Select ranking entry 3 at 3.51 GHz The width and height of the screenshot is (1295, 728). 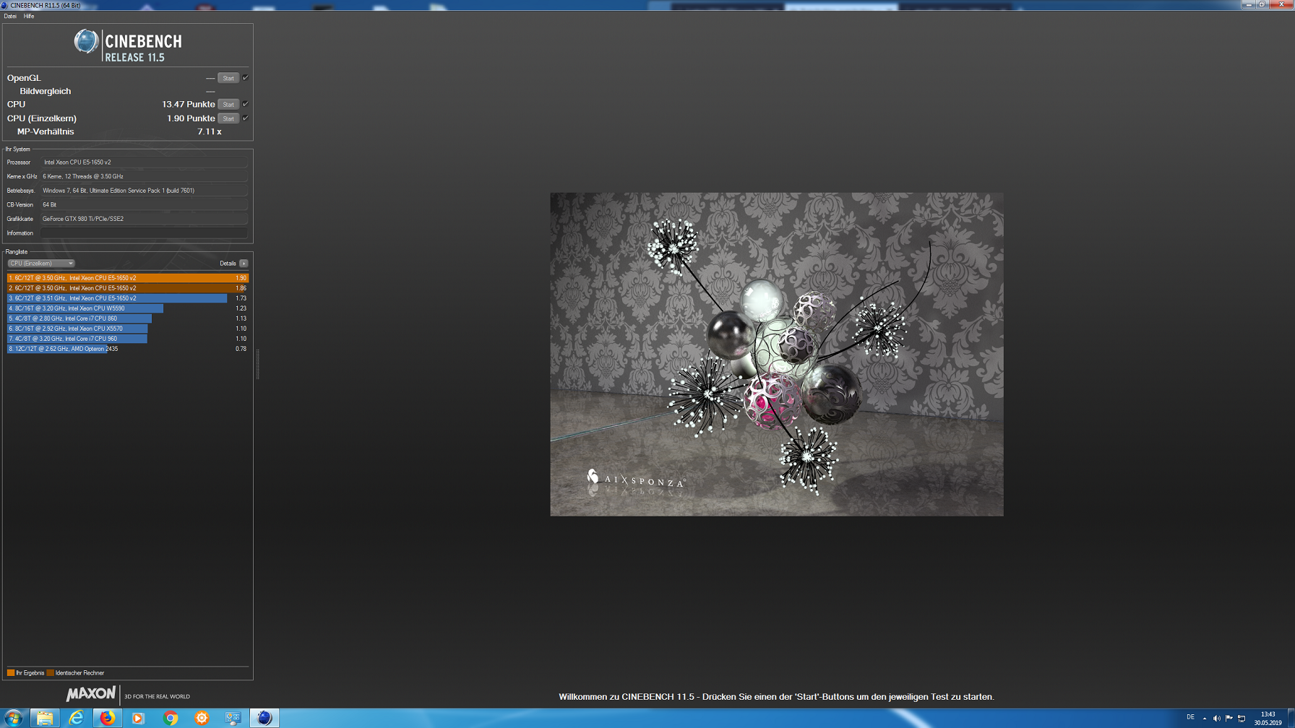tap(127, 298)
